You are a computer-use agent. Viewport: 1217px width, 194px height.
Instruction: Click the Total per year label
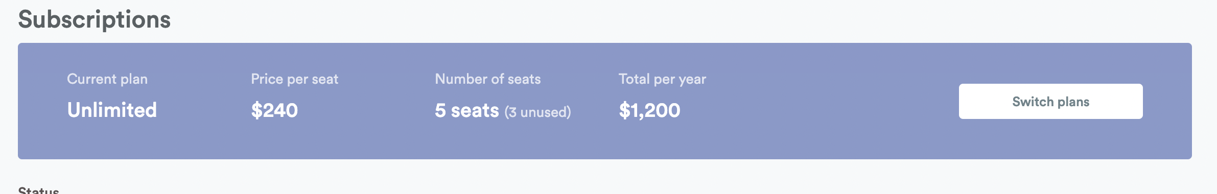(x=662, y=79)
